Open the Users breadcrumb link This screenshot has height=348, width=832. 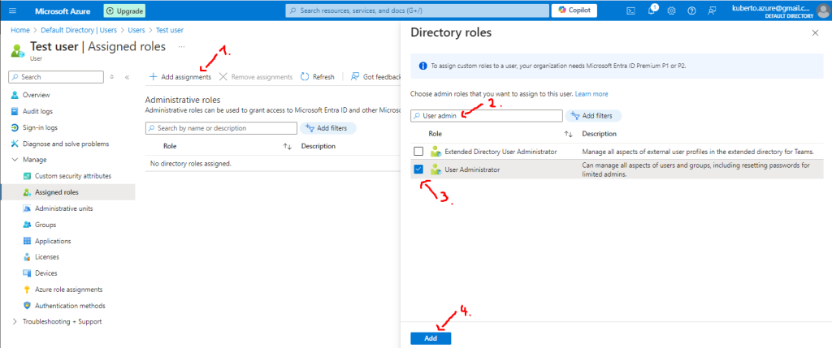pos(136,30)
